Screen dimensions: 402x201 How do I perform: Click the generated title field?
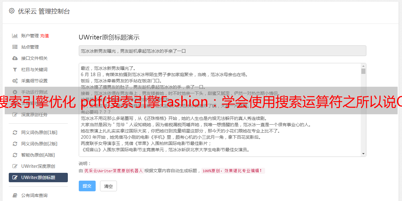click(x=222, y=51)
